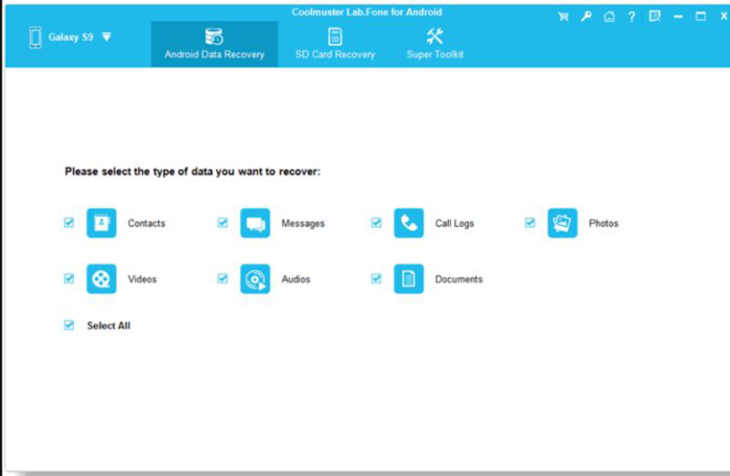Uncheck the Documents checkbox
Viewport: 730px width, 476px height.
click(376, 278)
